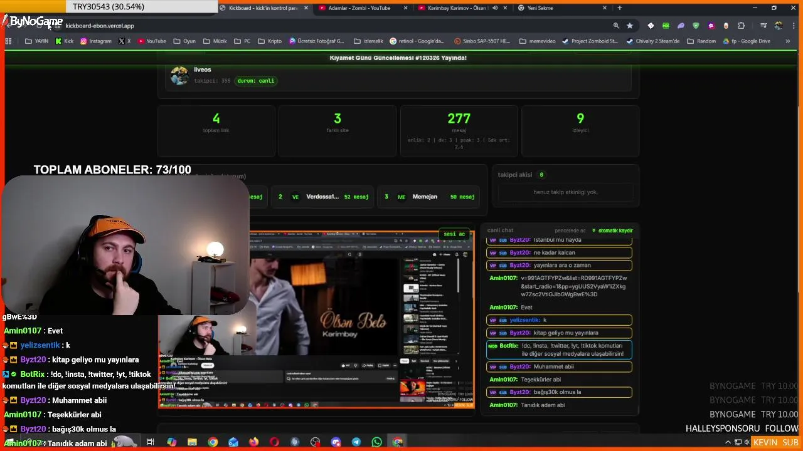Image resolution: width=803 pixels, height=451 pixels.
Task: Open Google Chrome from the taskbar
Action: (213, 442)
